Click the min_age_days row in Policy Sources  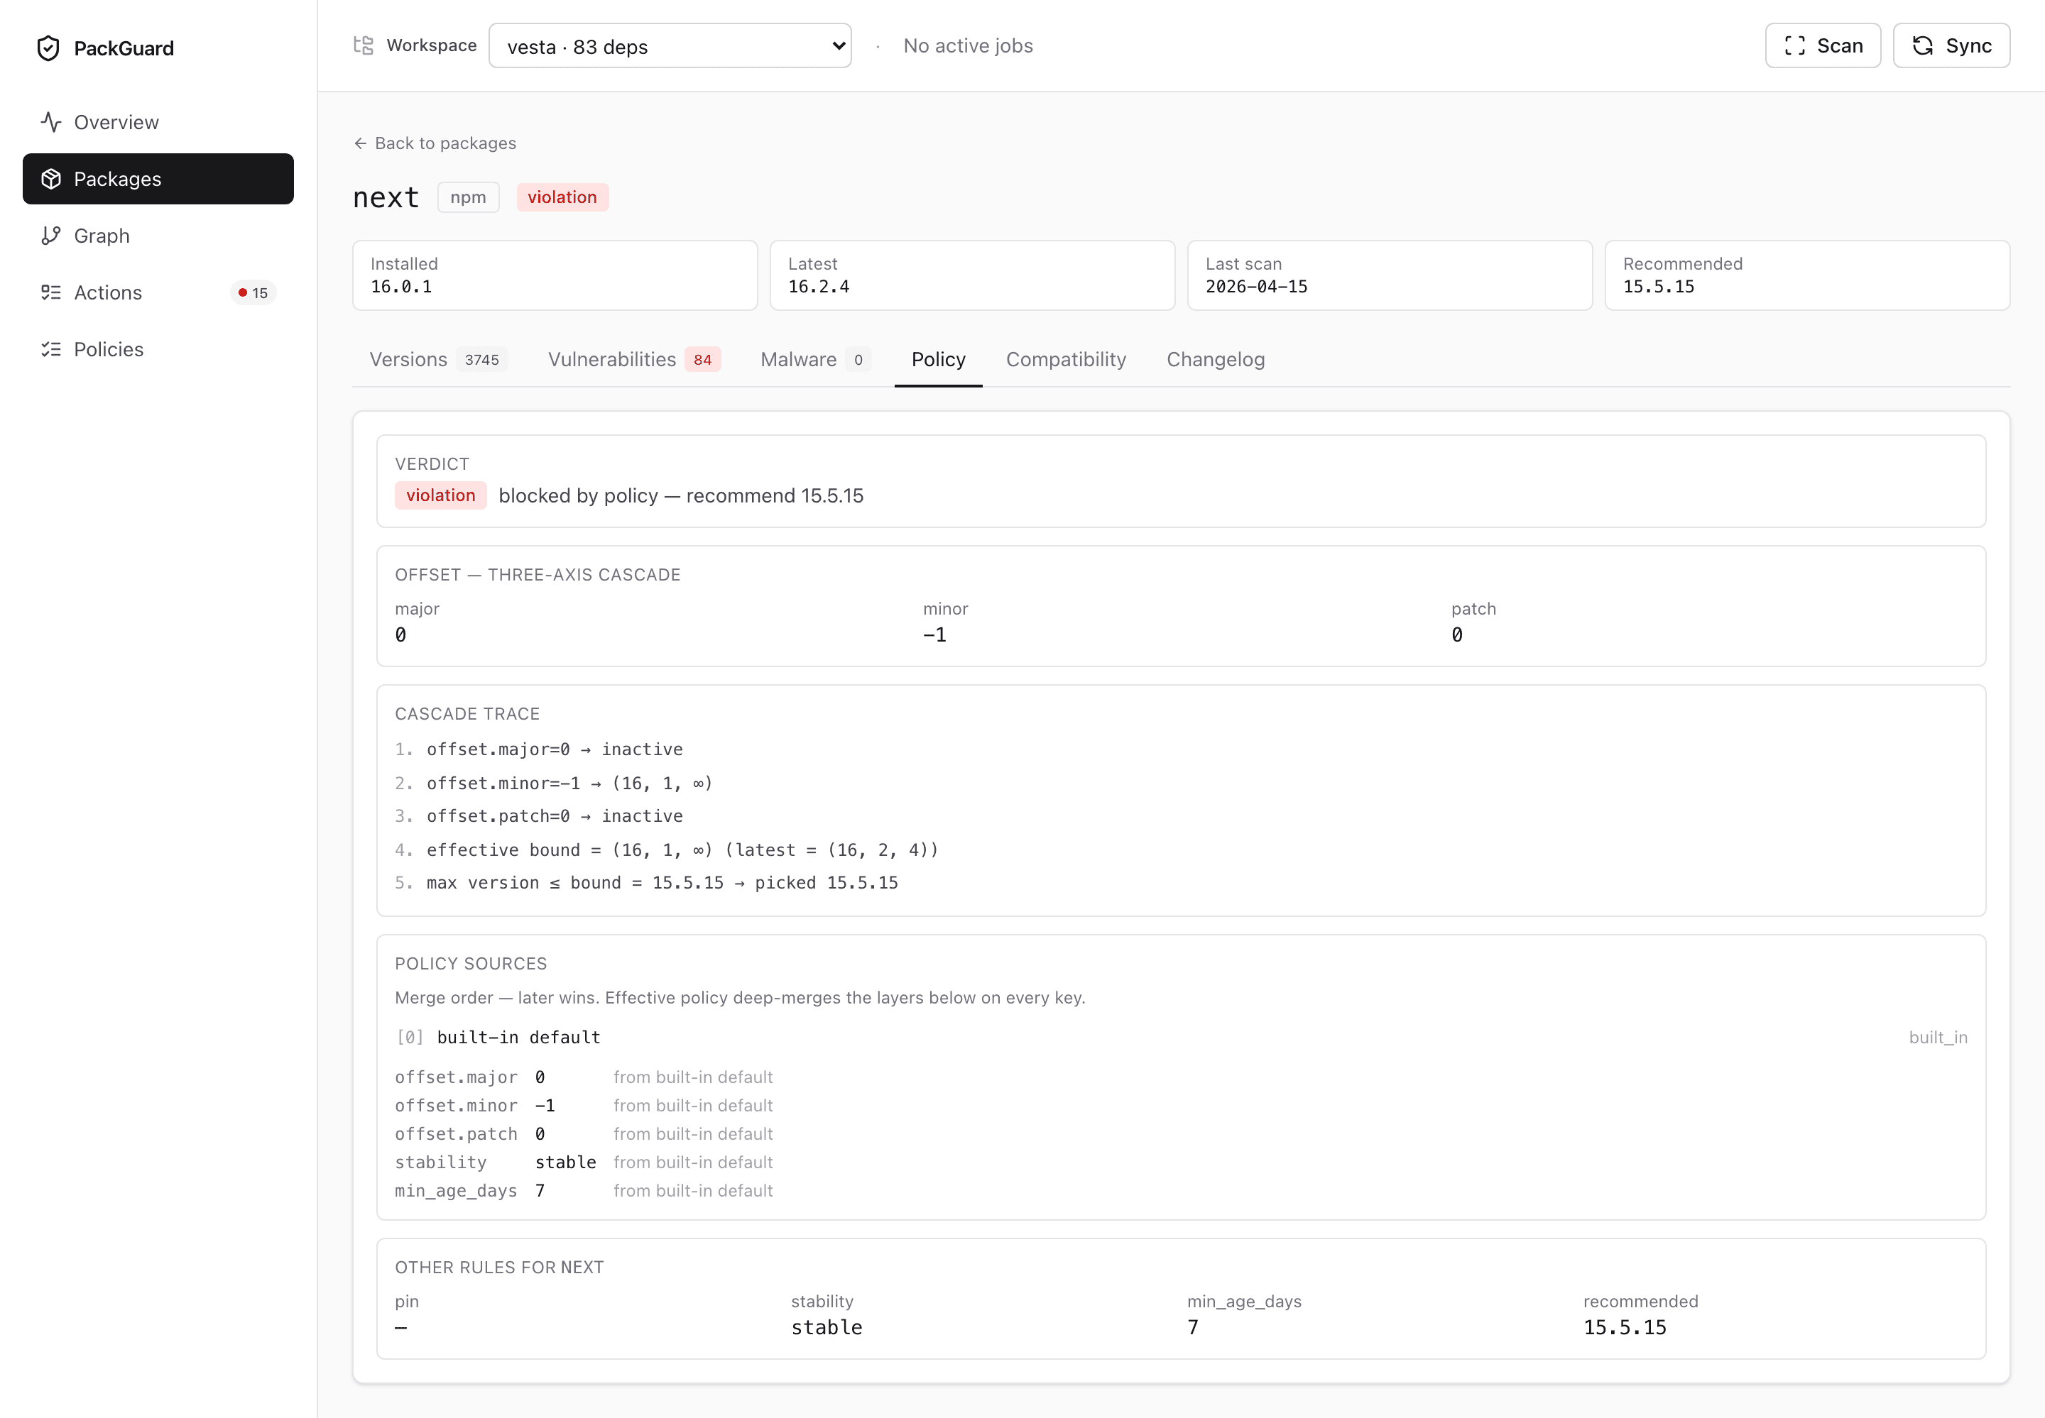click(584, 1191)
